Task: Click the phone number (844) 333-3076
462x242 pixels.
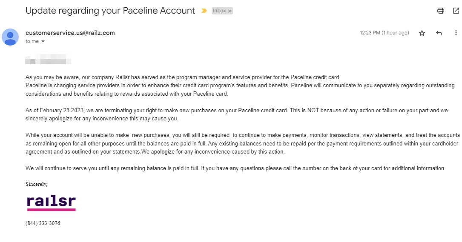Action: [43, 223]
